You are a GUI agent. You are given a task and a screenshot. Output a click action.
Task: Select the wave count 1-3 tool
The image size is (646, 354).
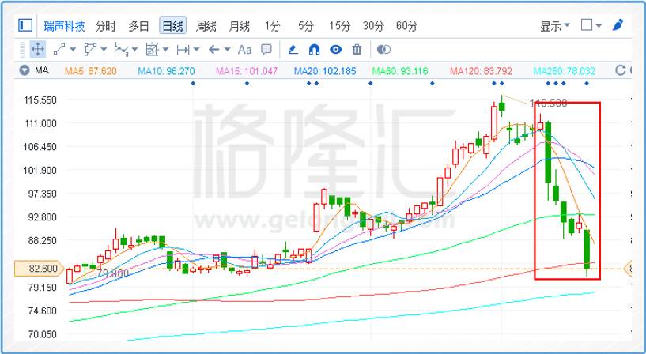tap(120, 50)
